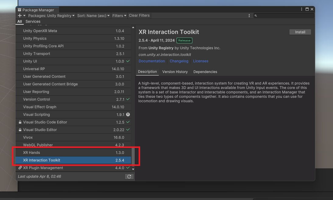Install XR Interaction Toolkit
Image resolution: width=333 pixels, height=200 pixels.
coord(300,32)
